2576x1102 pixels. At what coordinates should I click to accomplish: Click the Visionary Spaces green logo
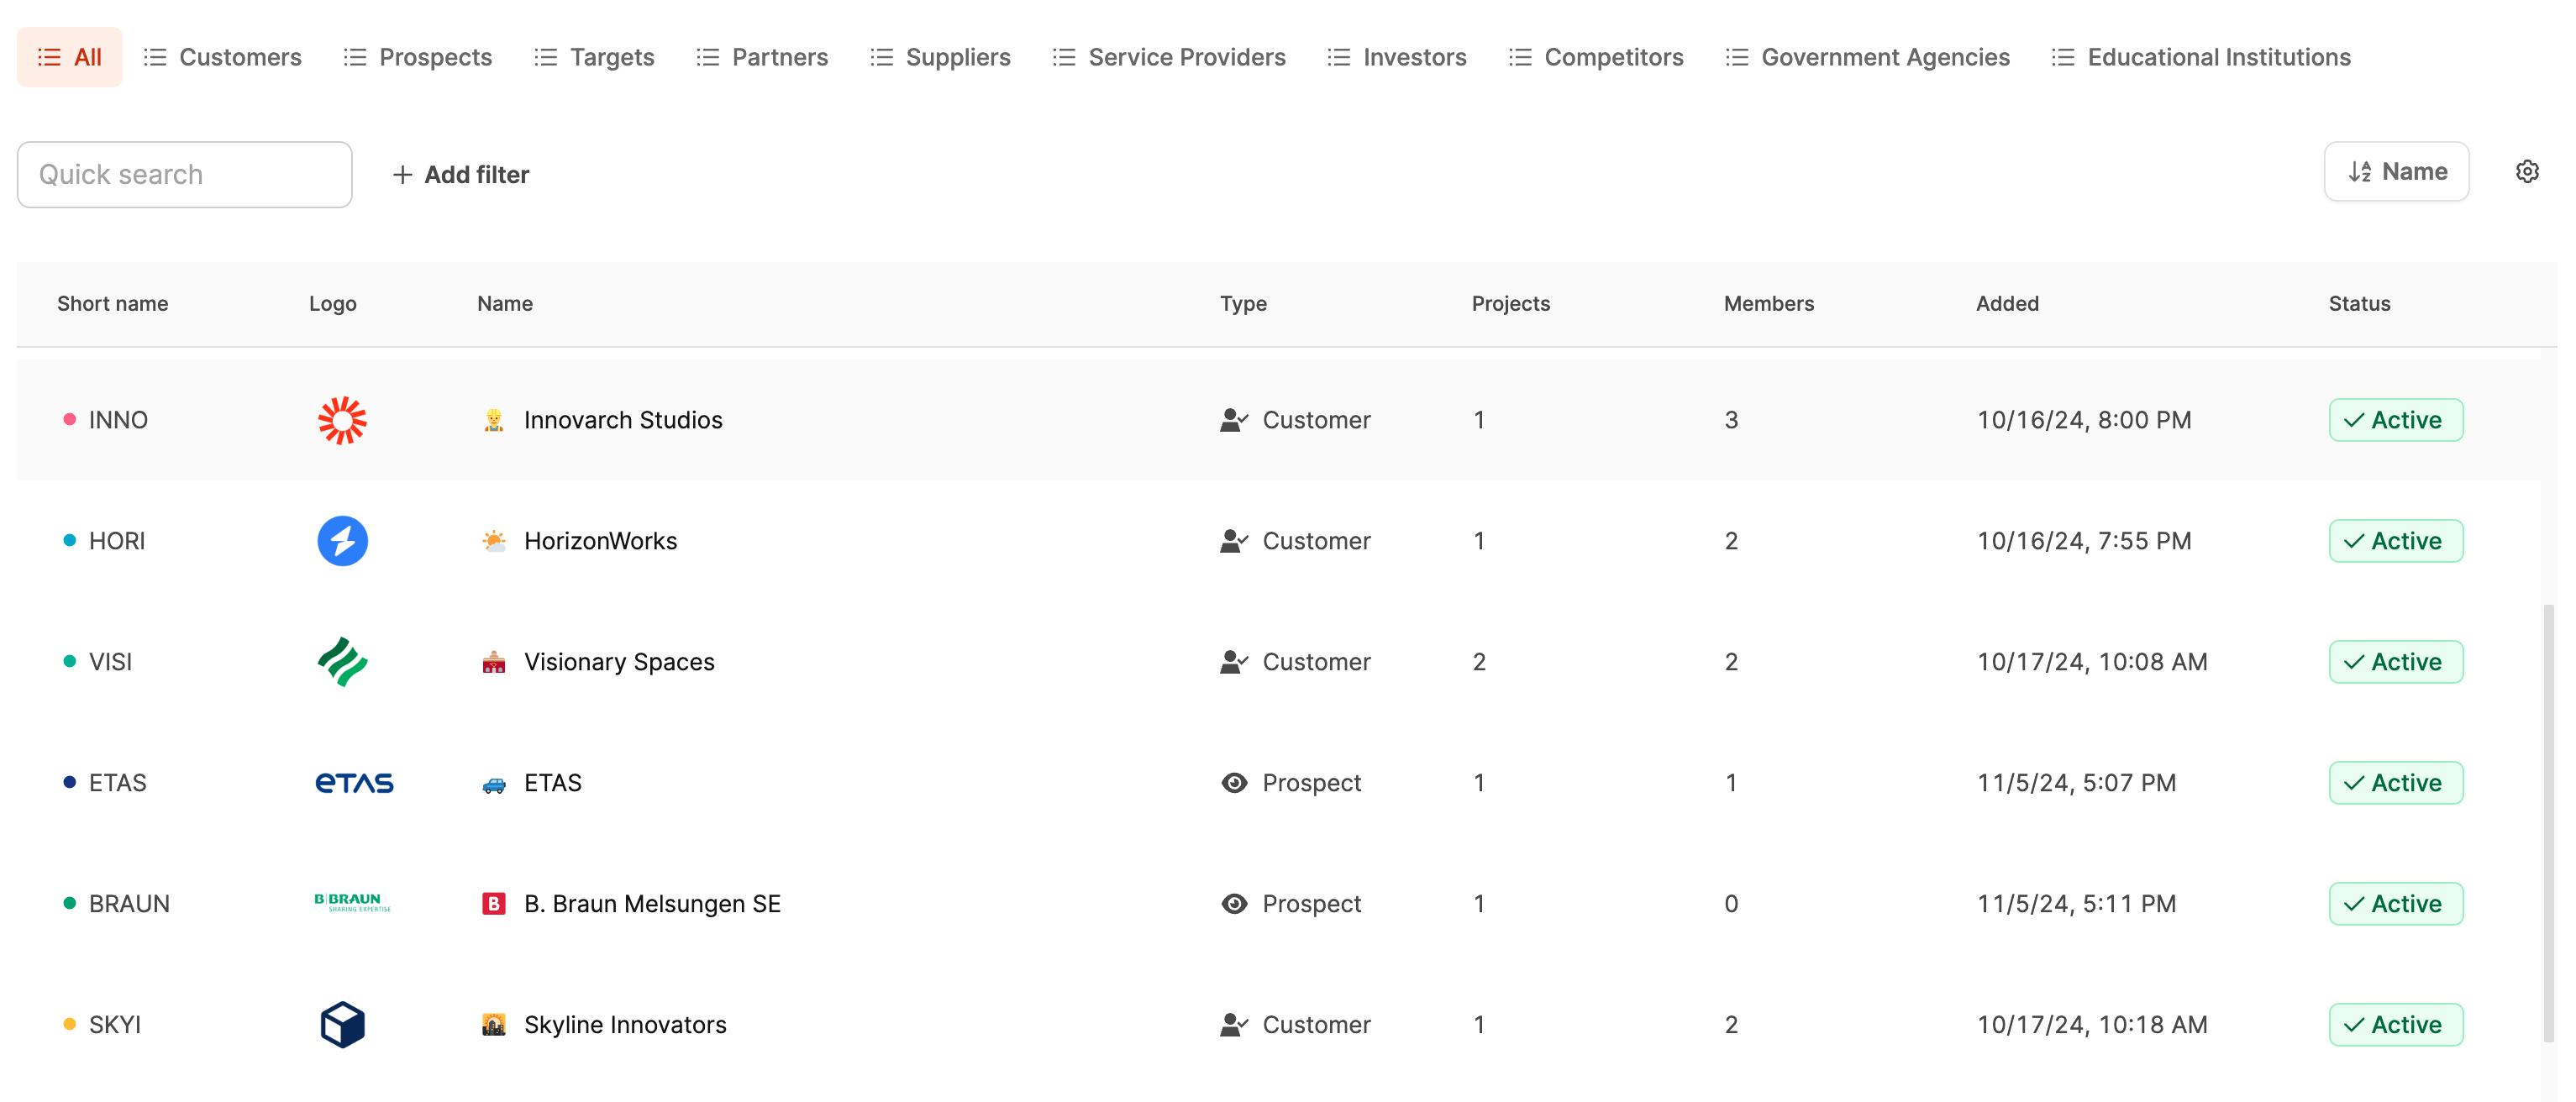(342, 662)
